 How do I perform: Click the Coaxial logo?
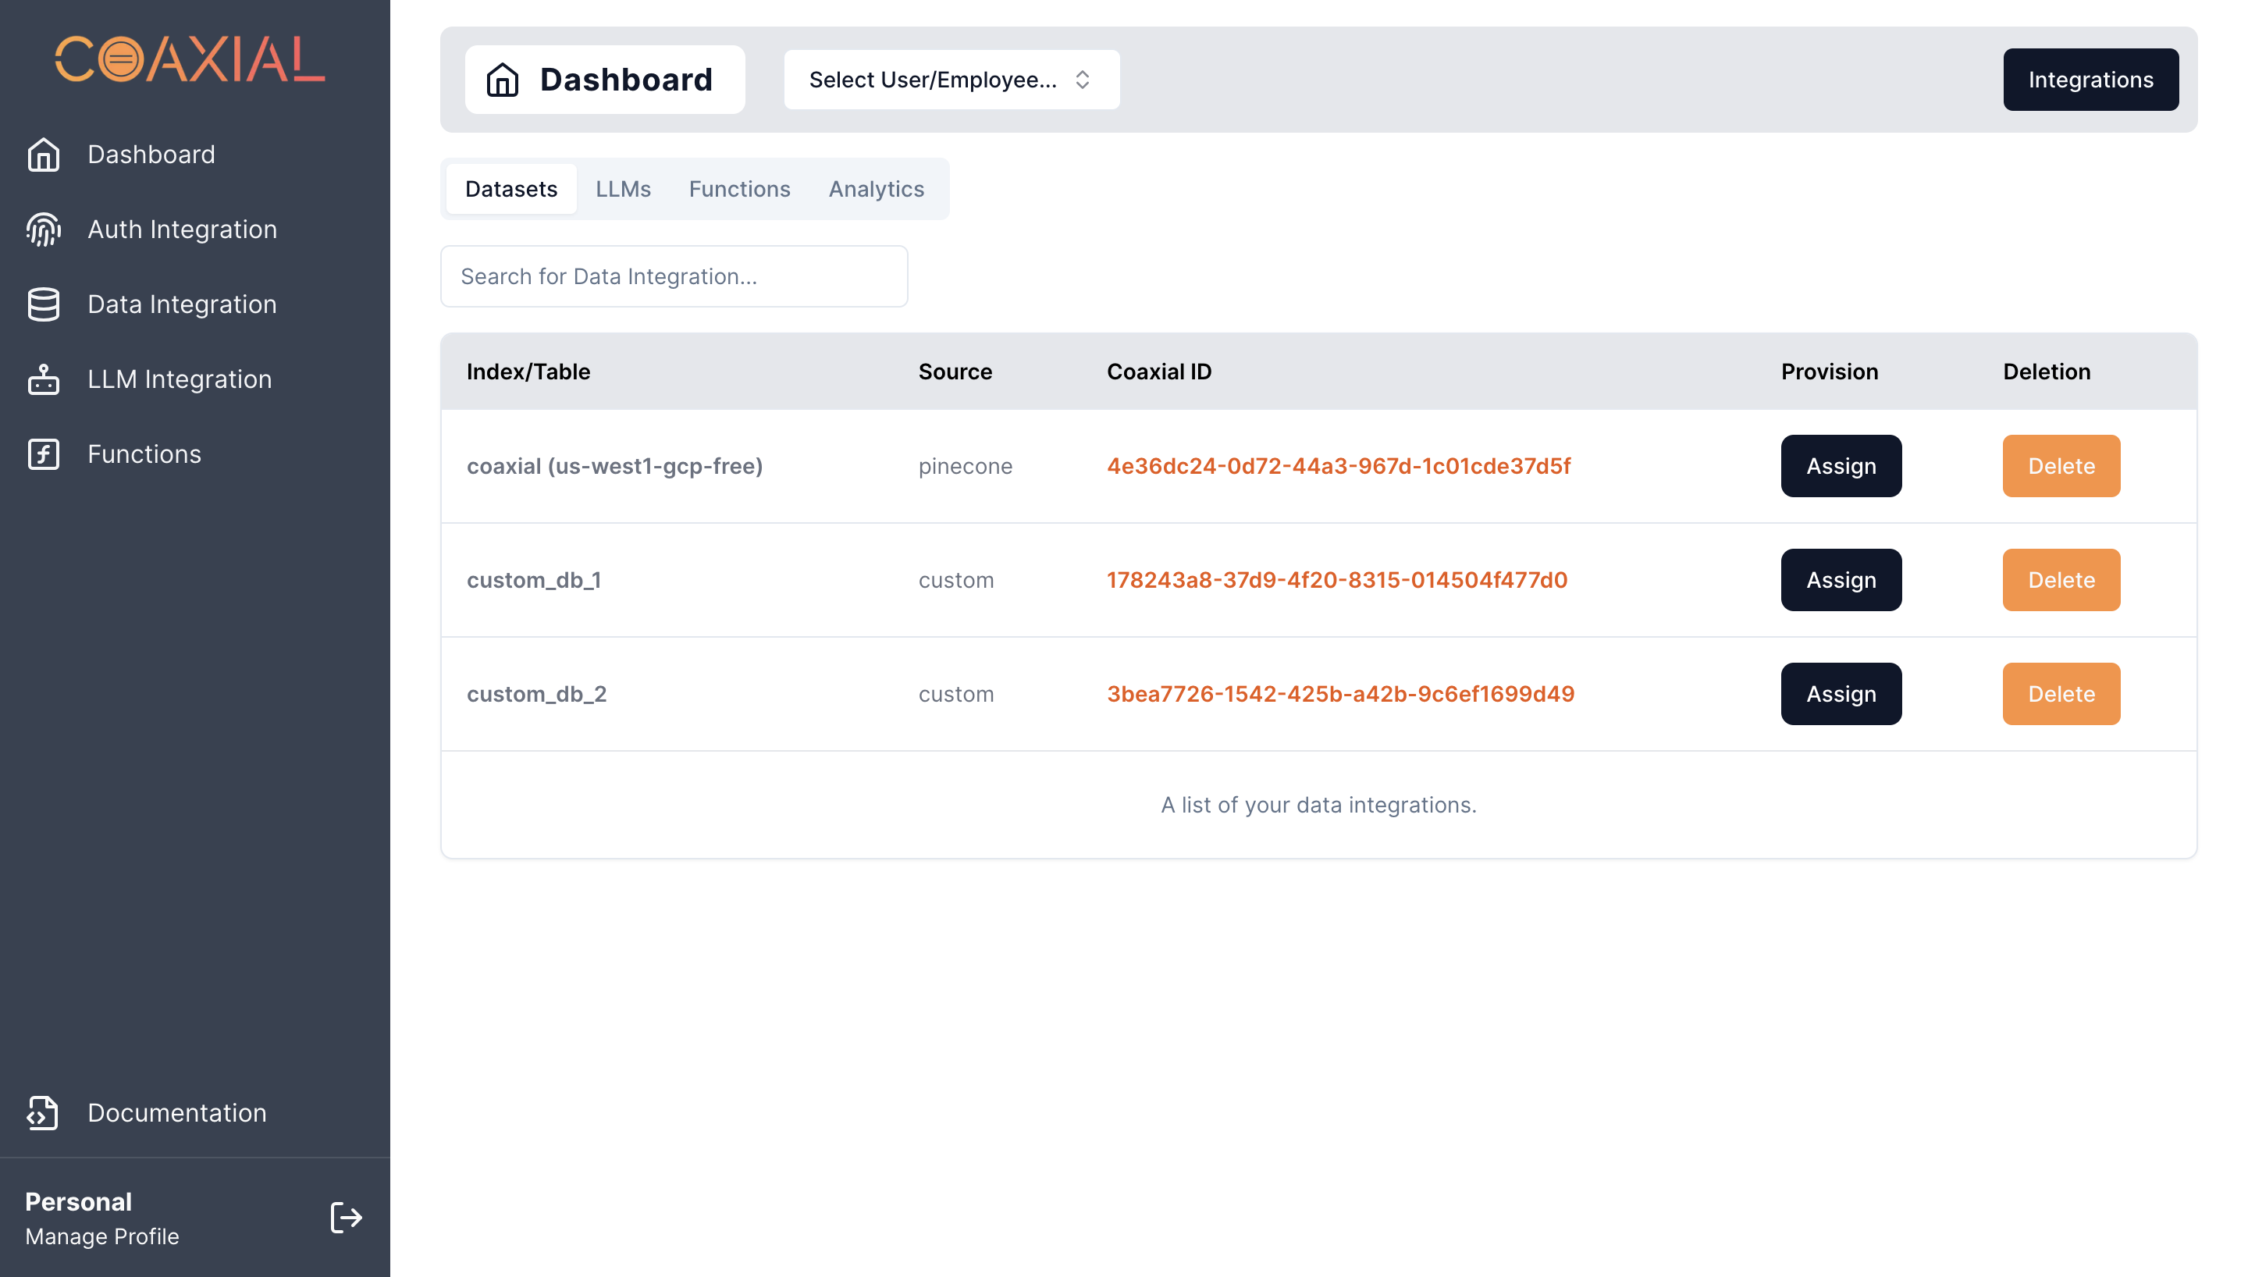pos(190,59)
